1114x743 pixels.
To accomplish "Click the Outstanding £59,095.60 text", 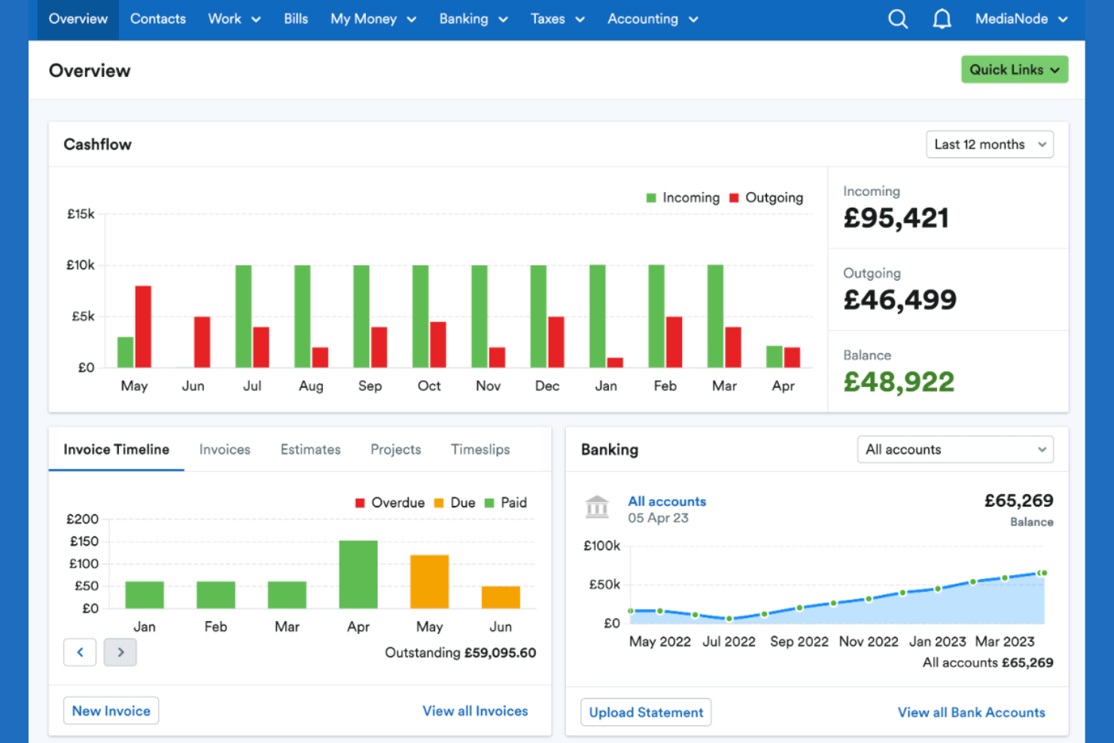I will pos(461,653).
